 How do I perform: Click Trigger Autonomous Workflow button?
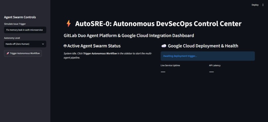coord(23,53)
